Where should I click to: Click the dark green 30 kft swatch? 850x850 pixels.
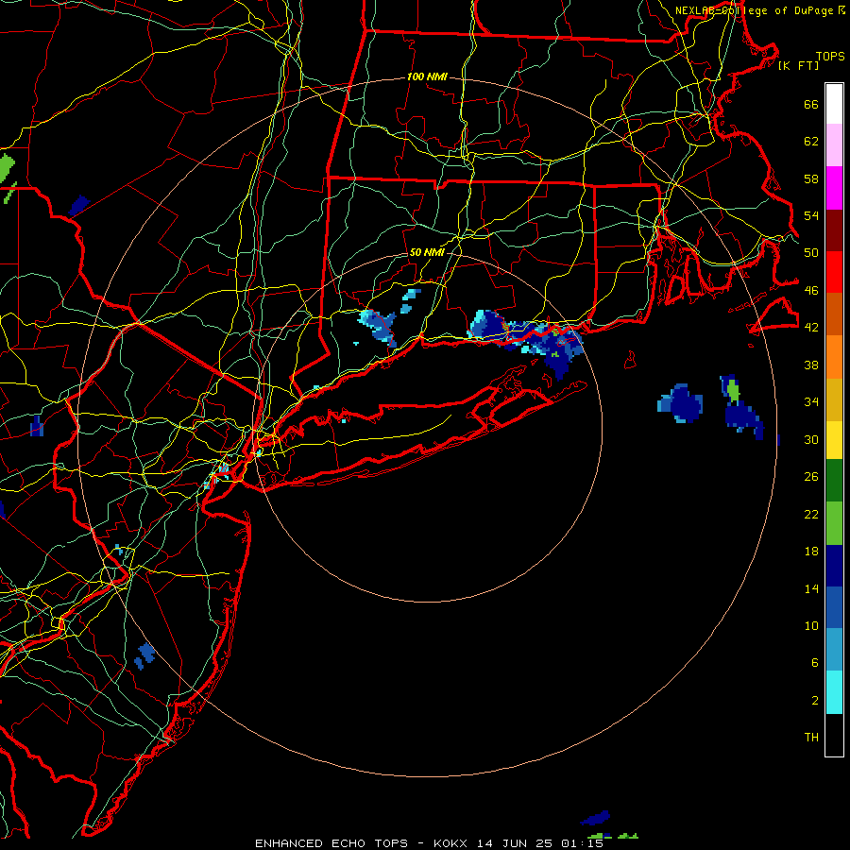tap(834, 480)
